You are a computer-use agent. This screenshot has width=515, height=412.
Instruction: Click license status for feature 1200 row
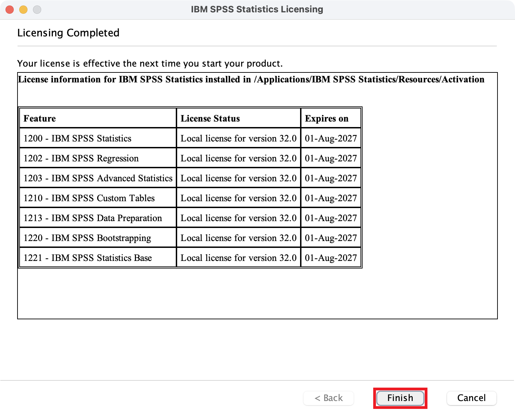[x=239, y=138]
